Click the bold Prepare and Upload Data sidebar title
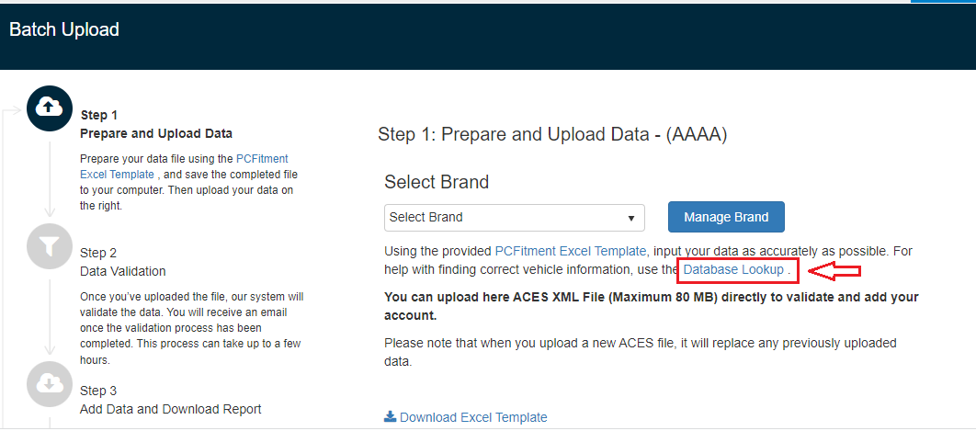Viewport: 976px width, 431px height. [156, 133]
